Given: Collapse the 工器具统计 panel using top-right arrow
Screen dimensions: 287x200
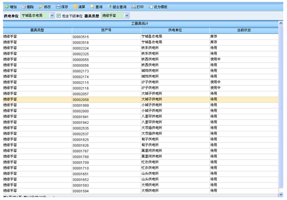Looking at the screenshot, I should click(x=280, y=23).
